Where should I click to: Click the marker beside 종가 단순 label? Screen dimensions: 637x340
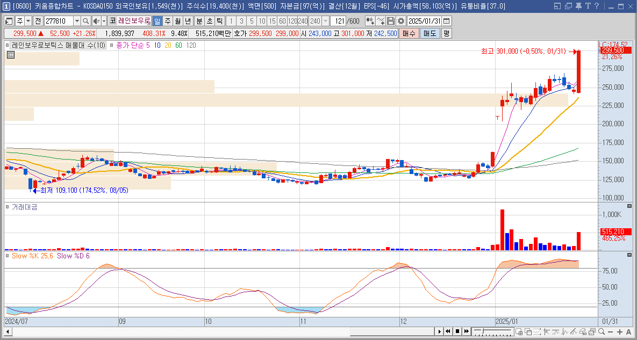point(112,46)
